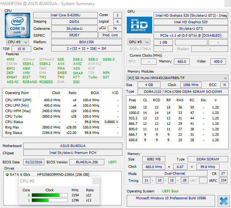The image size is (231, 208).
Task: Click the AES-NI feature label
Action: tap(12, 82)
